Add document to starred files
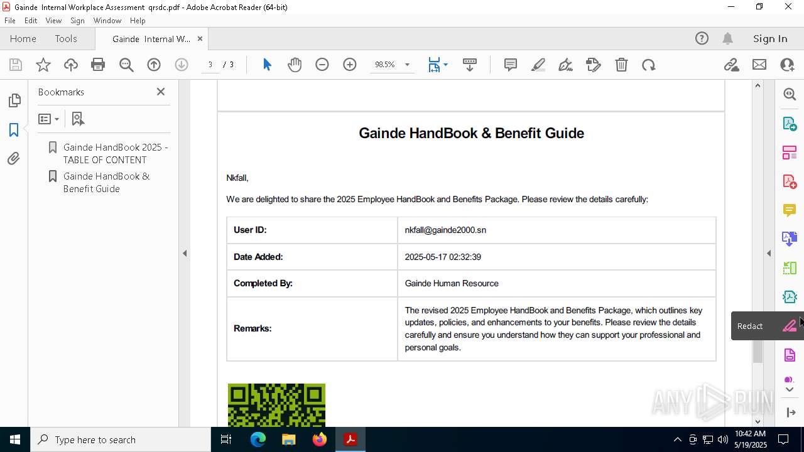804x452 pixels. click(43, 65)
